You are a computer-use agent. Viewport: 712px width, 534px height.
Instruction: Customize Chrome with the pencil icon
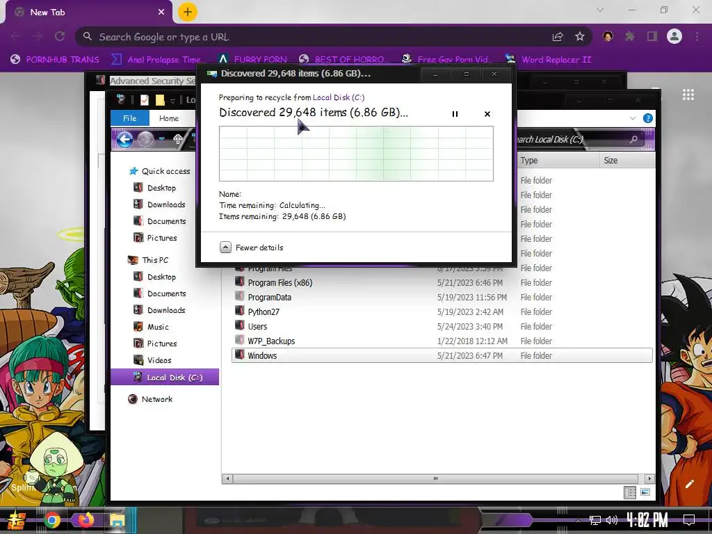point(689,484)
